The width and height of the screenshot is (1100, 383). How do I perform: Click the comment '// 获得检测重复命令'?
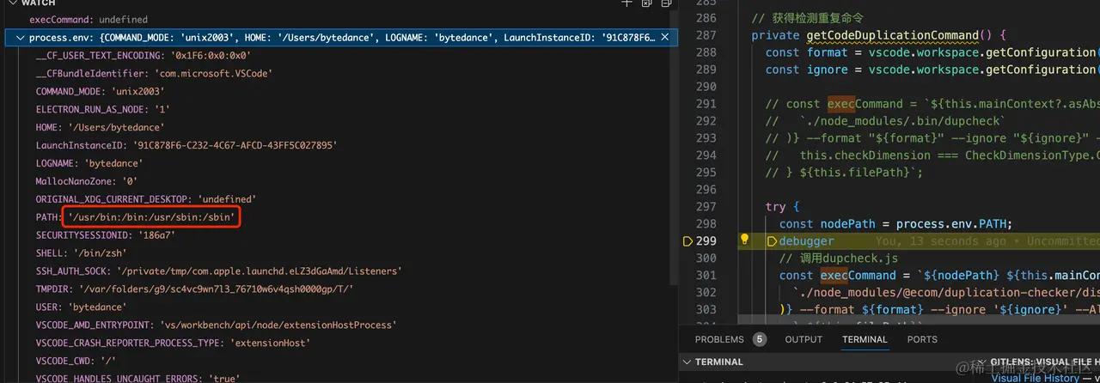pos(807,18)
